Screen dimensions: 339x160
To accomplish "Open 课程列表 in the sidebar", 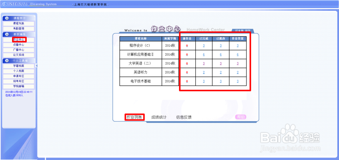I will (19, 23).
